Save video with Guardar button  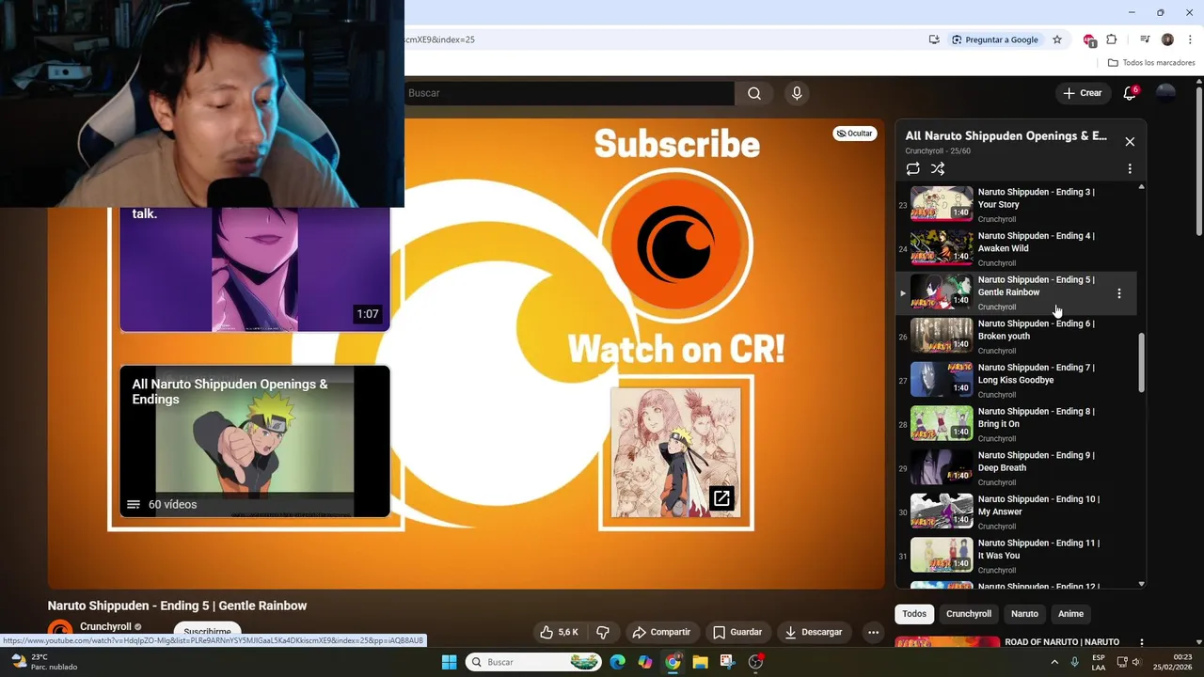tap(737, 632)
